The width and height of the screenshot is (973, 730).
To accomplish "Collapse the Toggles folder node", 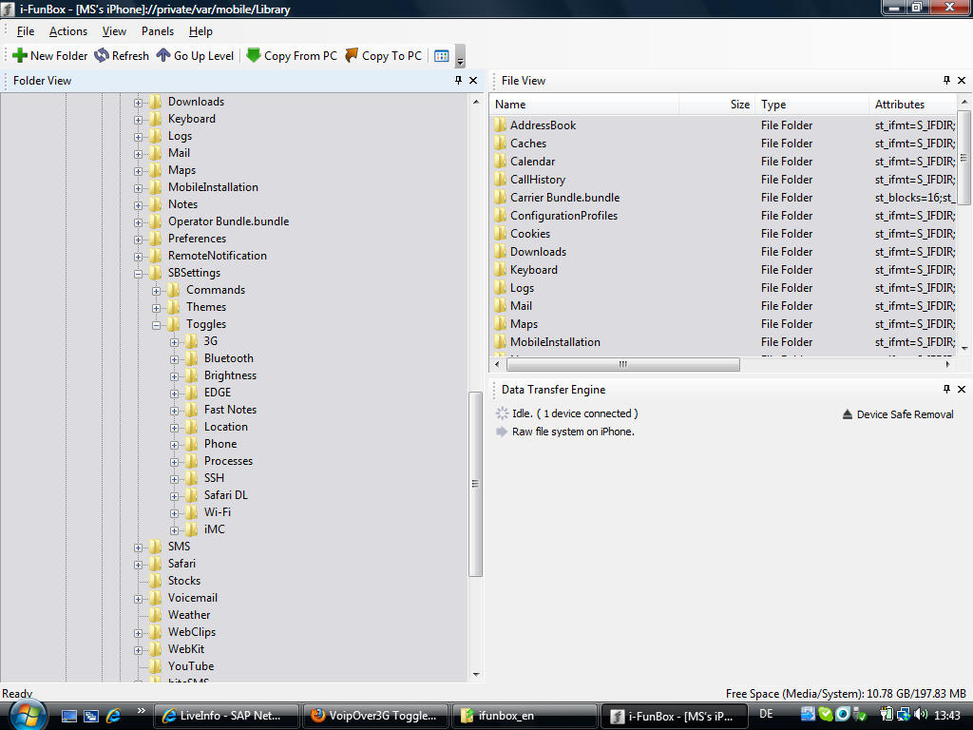I will point(157,324).
